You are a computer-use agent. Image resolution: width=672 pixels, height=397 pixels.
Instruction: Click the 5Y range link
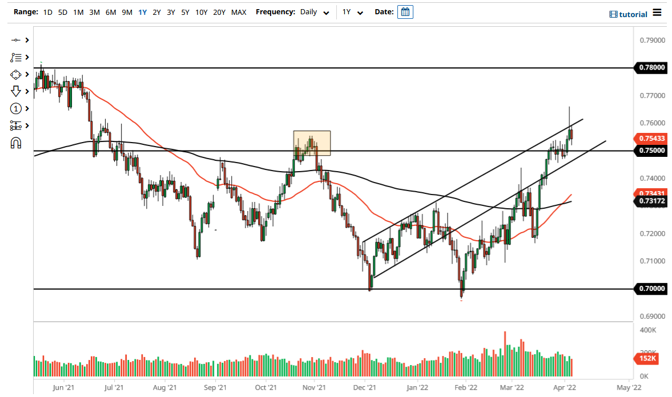pyautogui.click(x=184, y=11)
